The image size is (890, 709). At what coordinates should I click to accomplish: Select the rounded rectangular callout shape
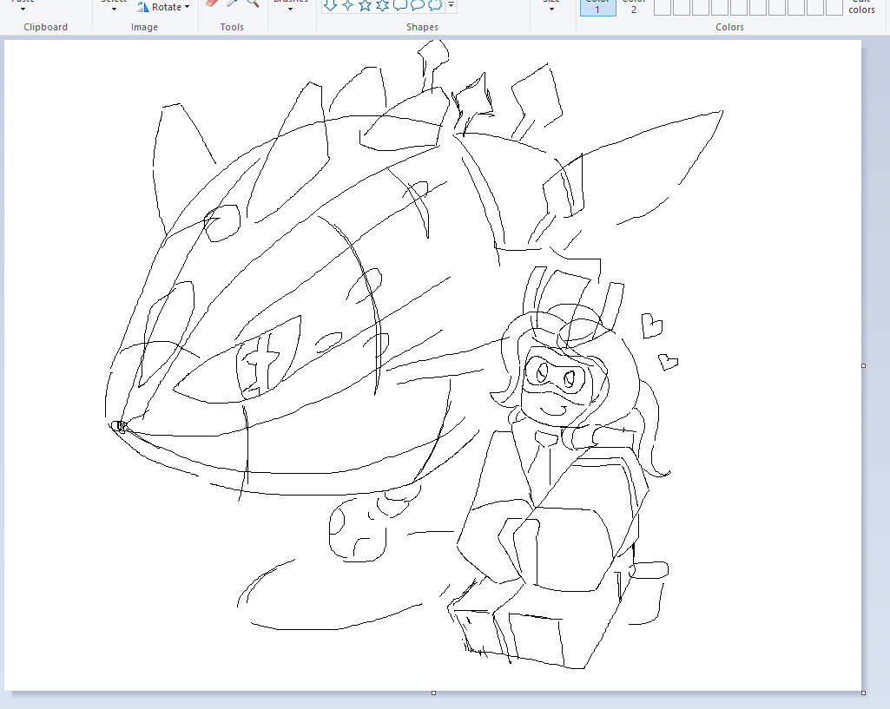pyautogui.click(x=400, y=5)
